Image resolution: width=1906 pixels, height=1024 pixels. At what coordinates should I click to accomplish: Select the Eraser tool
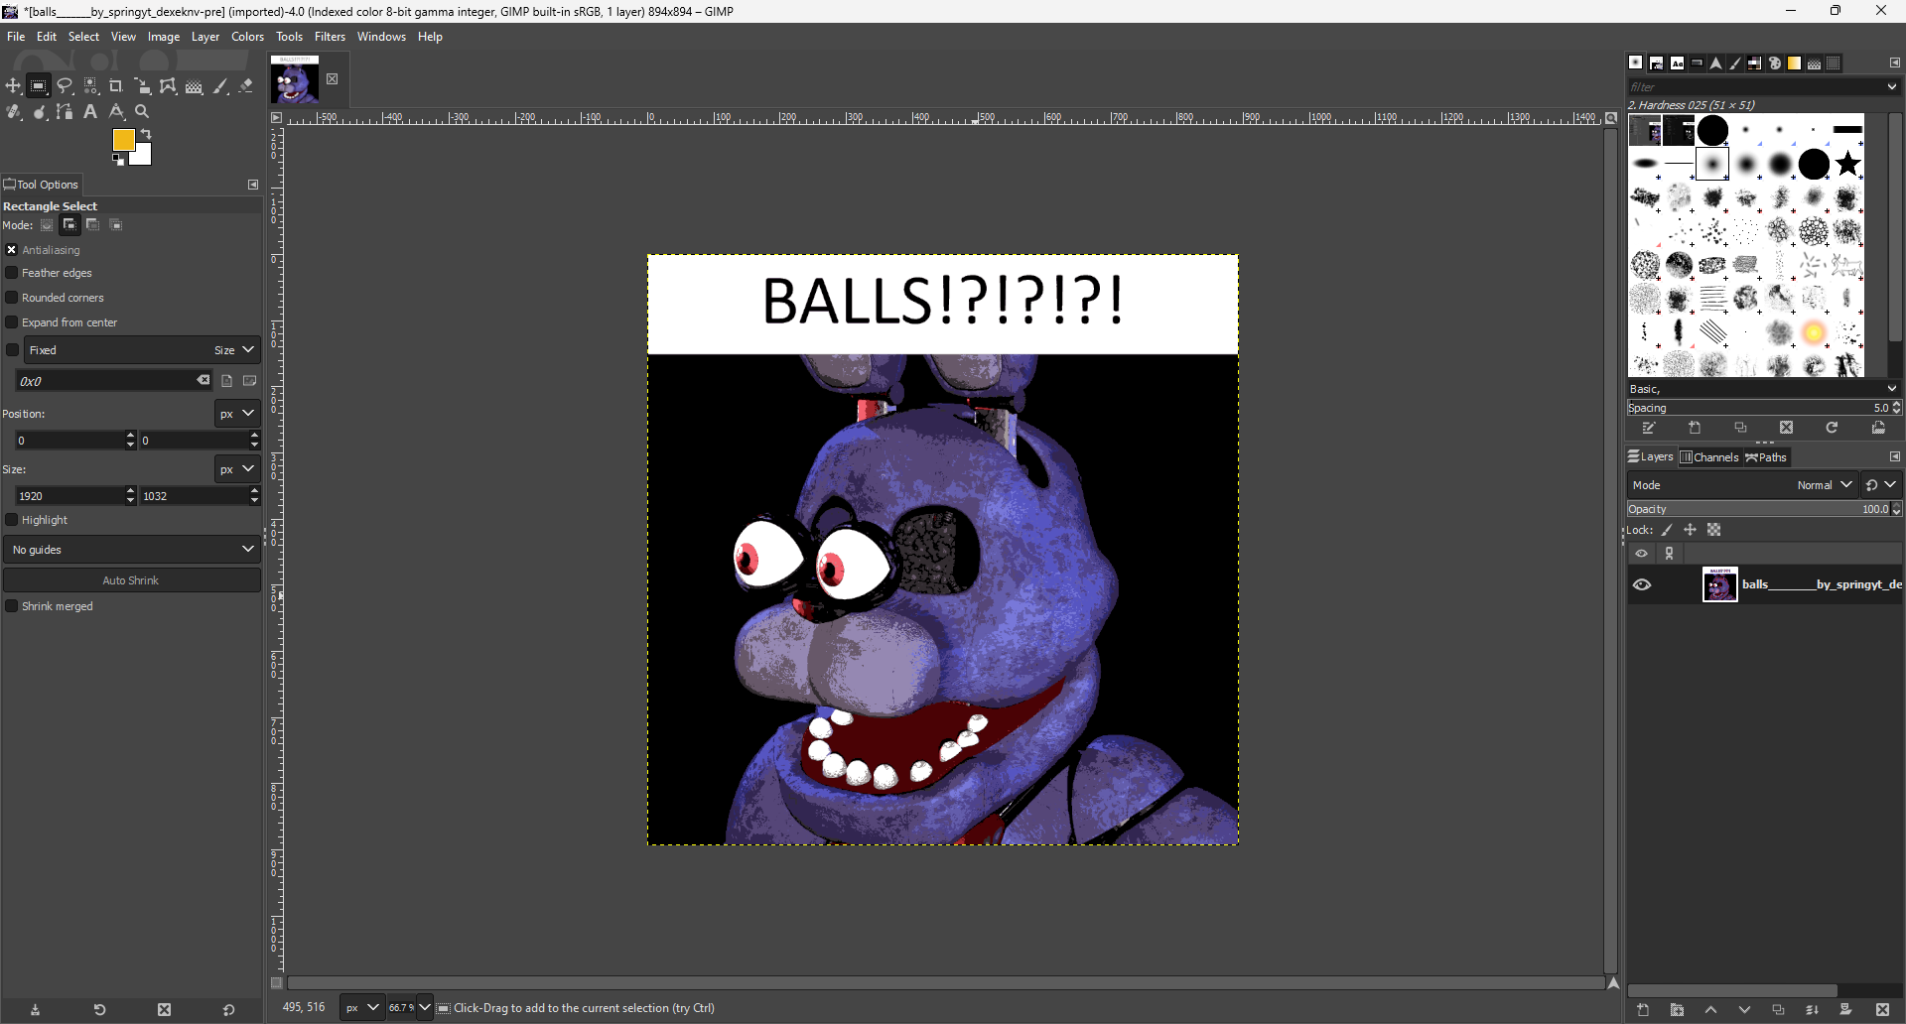246,86
